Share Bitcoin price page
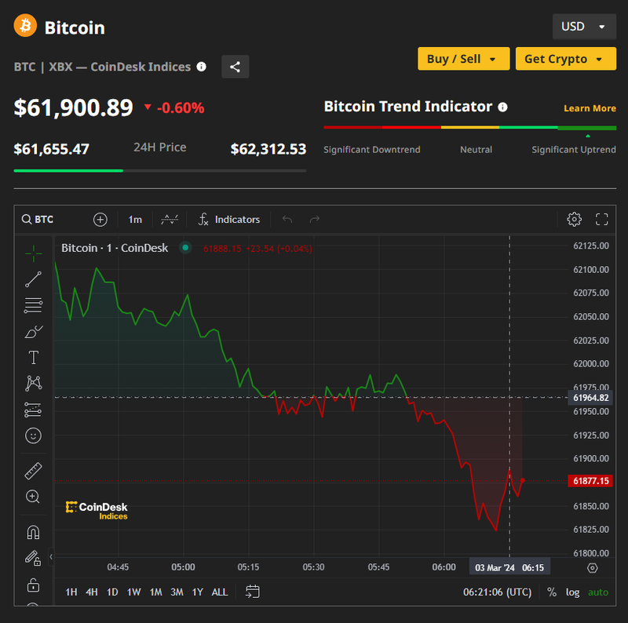Image resolution: width=628 pixels, height=623 pixels. [x=235, y=67]
